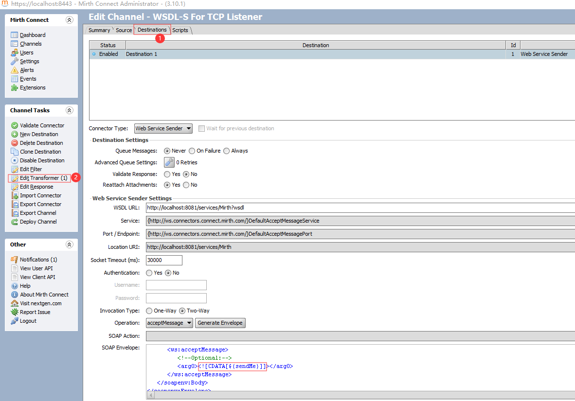Collapse the Other panel

[69, 244]
